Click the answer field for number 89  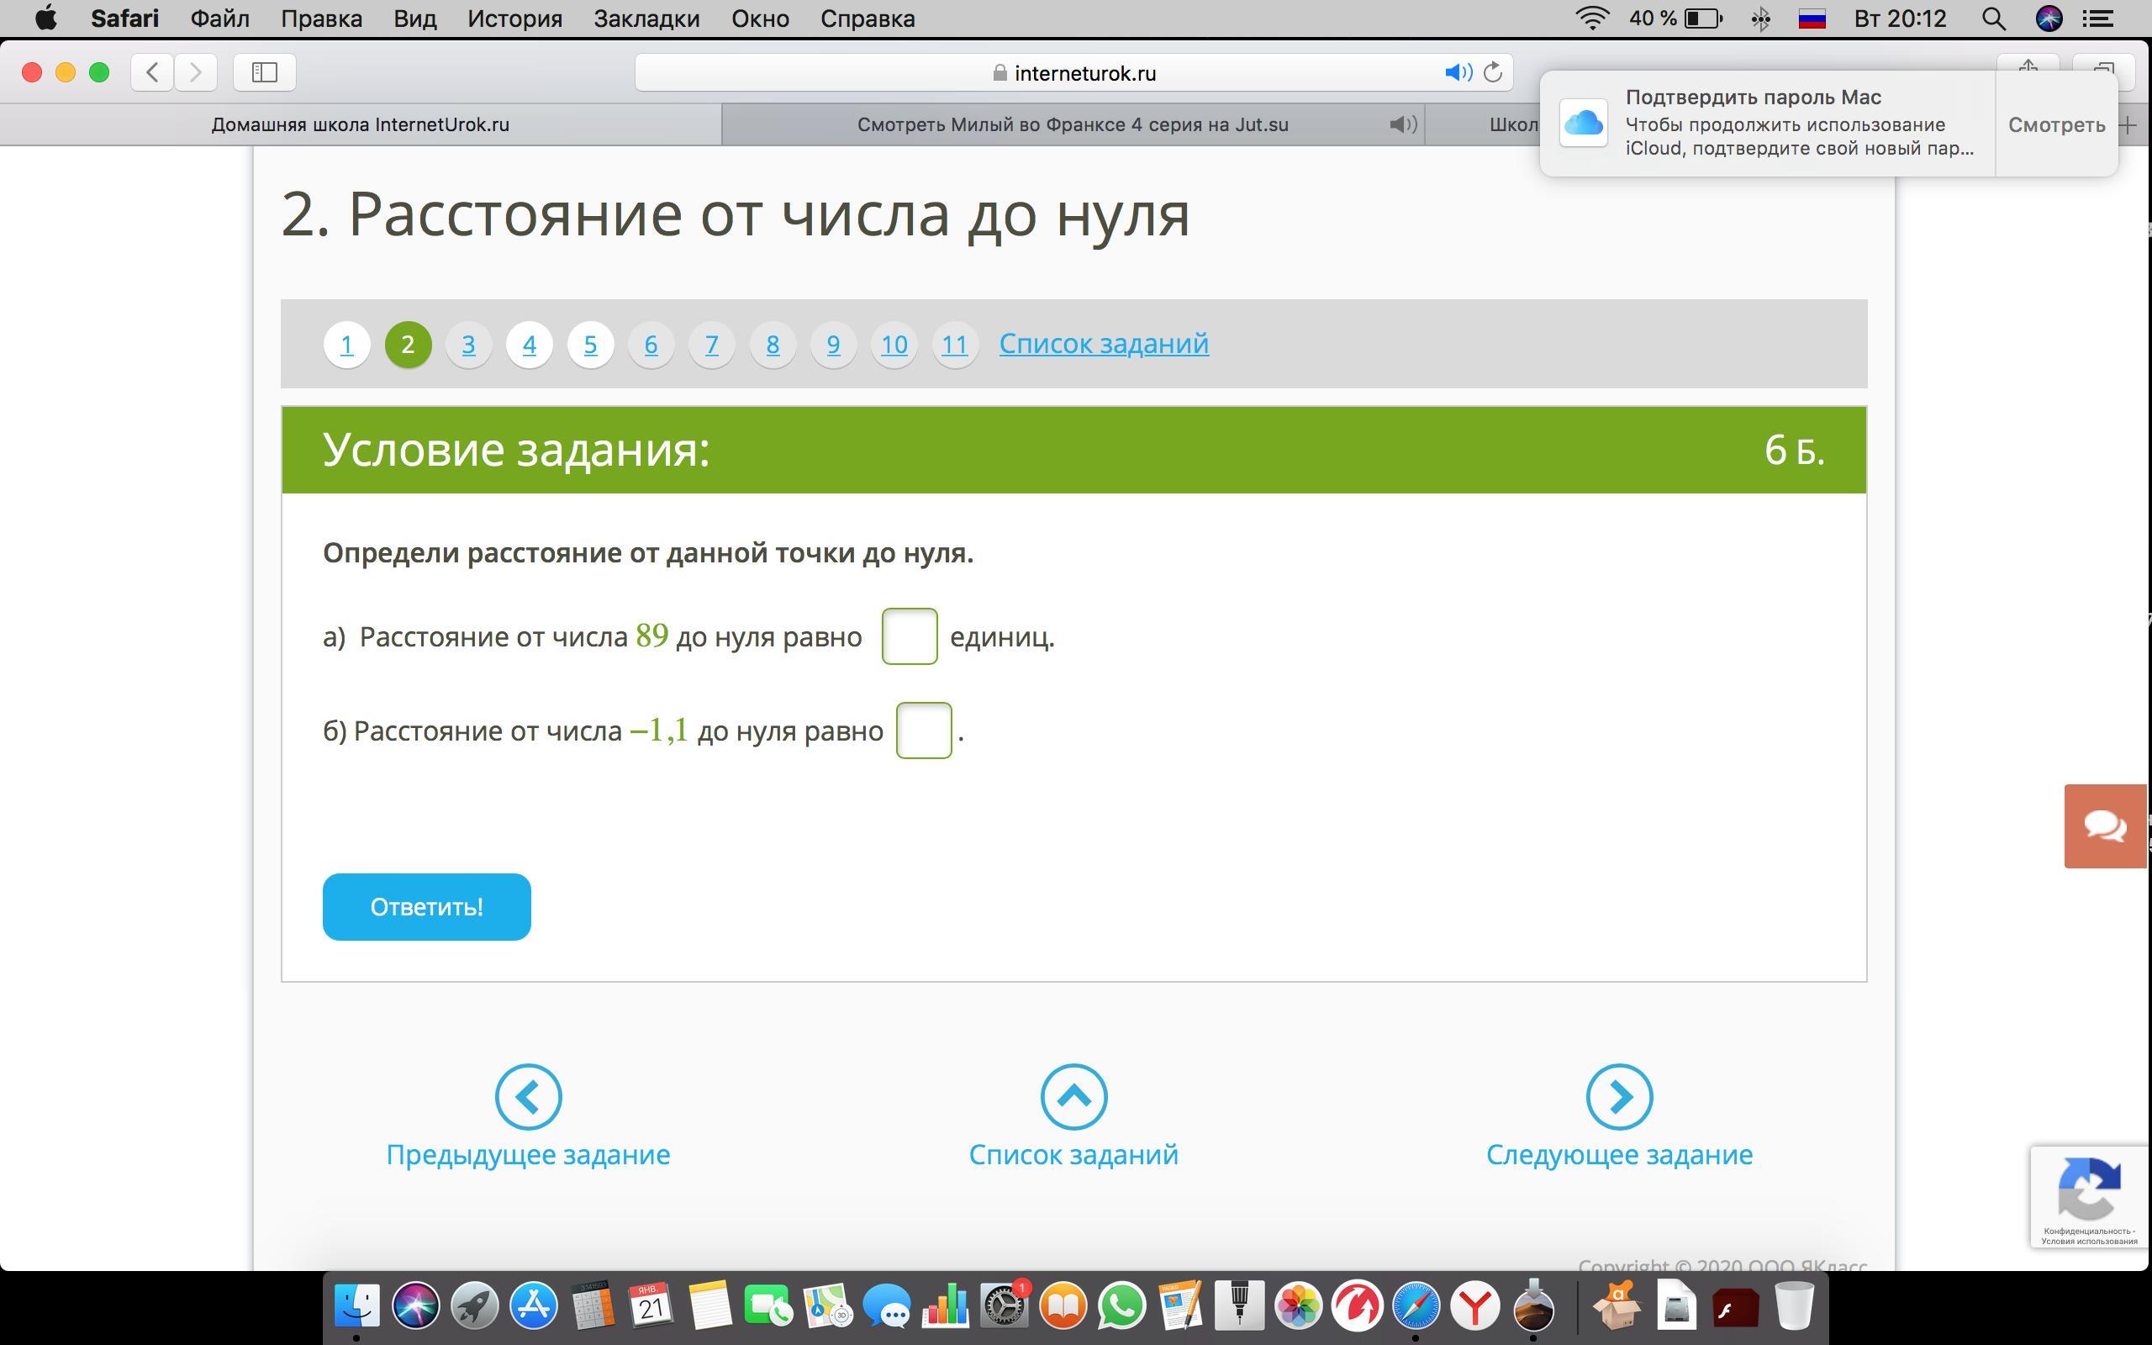pyautogui.click(x=909, y=636)
